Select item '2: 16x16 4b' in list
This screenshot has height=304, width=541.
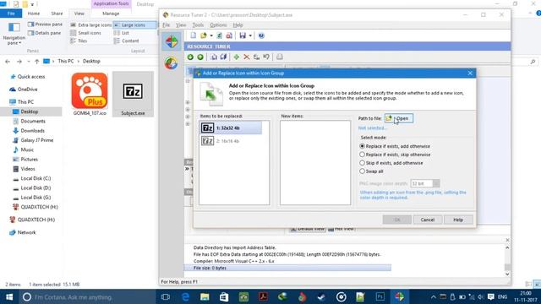[231, 141]
